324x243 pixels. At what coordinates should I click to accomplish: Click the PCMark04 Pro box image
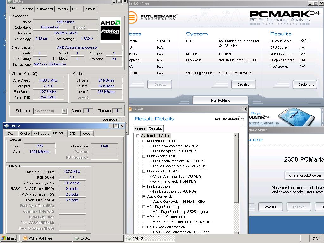[296, 116]
